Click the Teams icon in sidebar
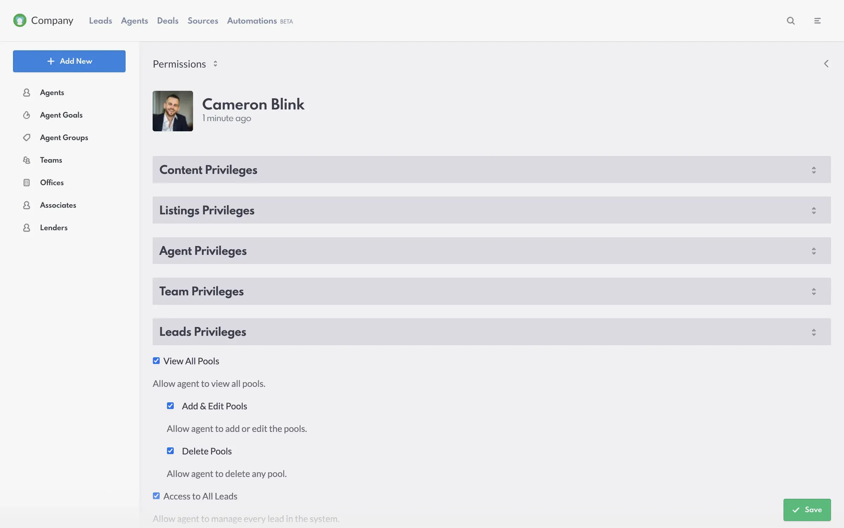Viewport: 844px width, 528px height. 26,160
